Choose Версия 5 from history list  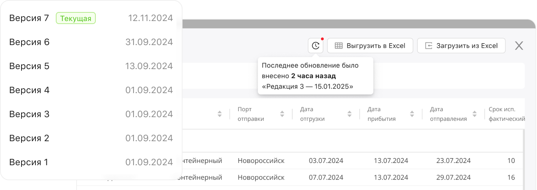[91, 66]
